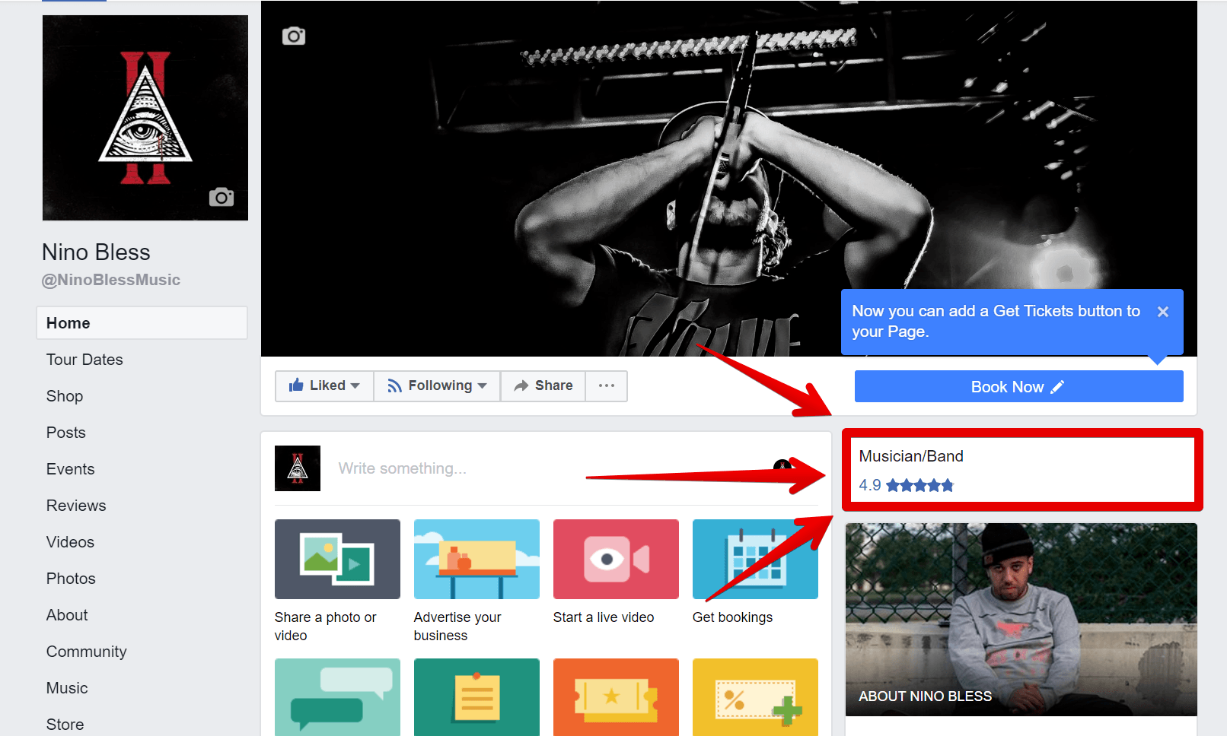
Task: Open the Following dropdown
Action: pyautogui.click(x=437, y=385)
